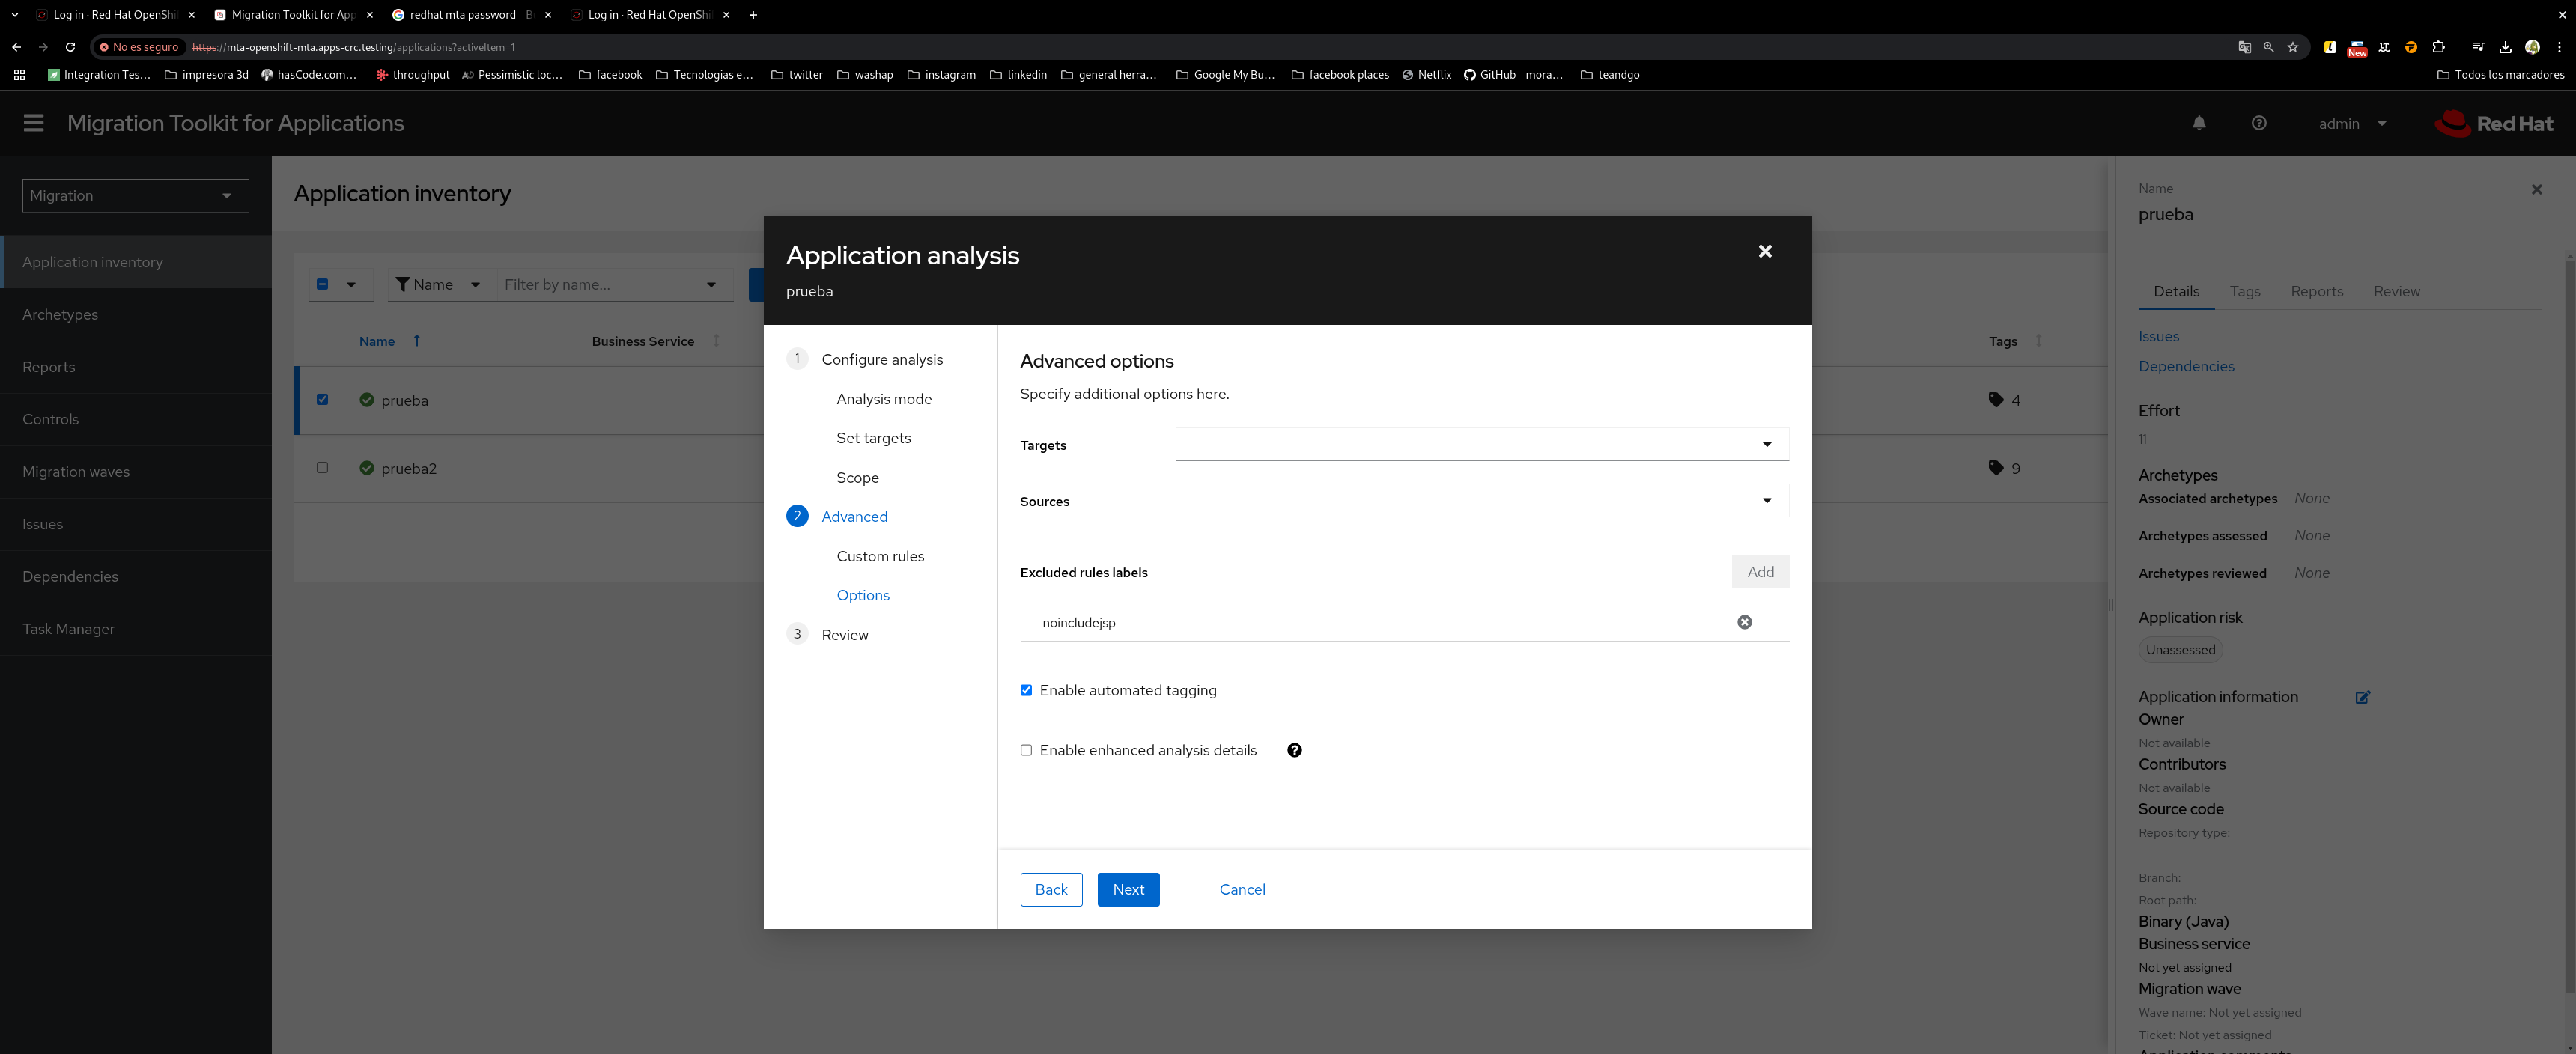This screenshot has width=2576, height=1054.
Task: Toggle the hamburger navigation menu
Action: pyautogui.click(x=34, y=123)
